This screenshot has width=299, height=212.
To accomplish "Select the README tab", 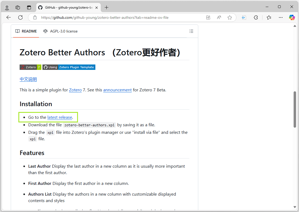I will 26,31.
